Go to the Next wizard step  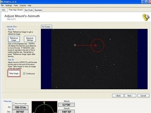(130, 96)
